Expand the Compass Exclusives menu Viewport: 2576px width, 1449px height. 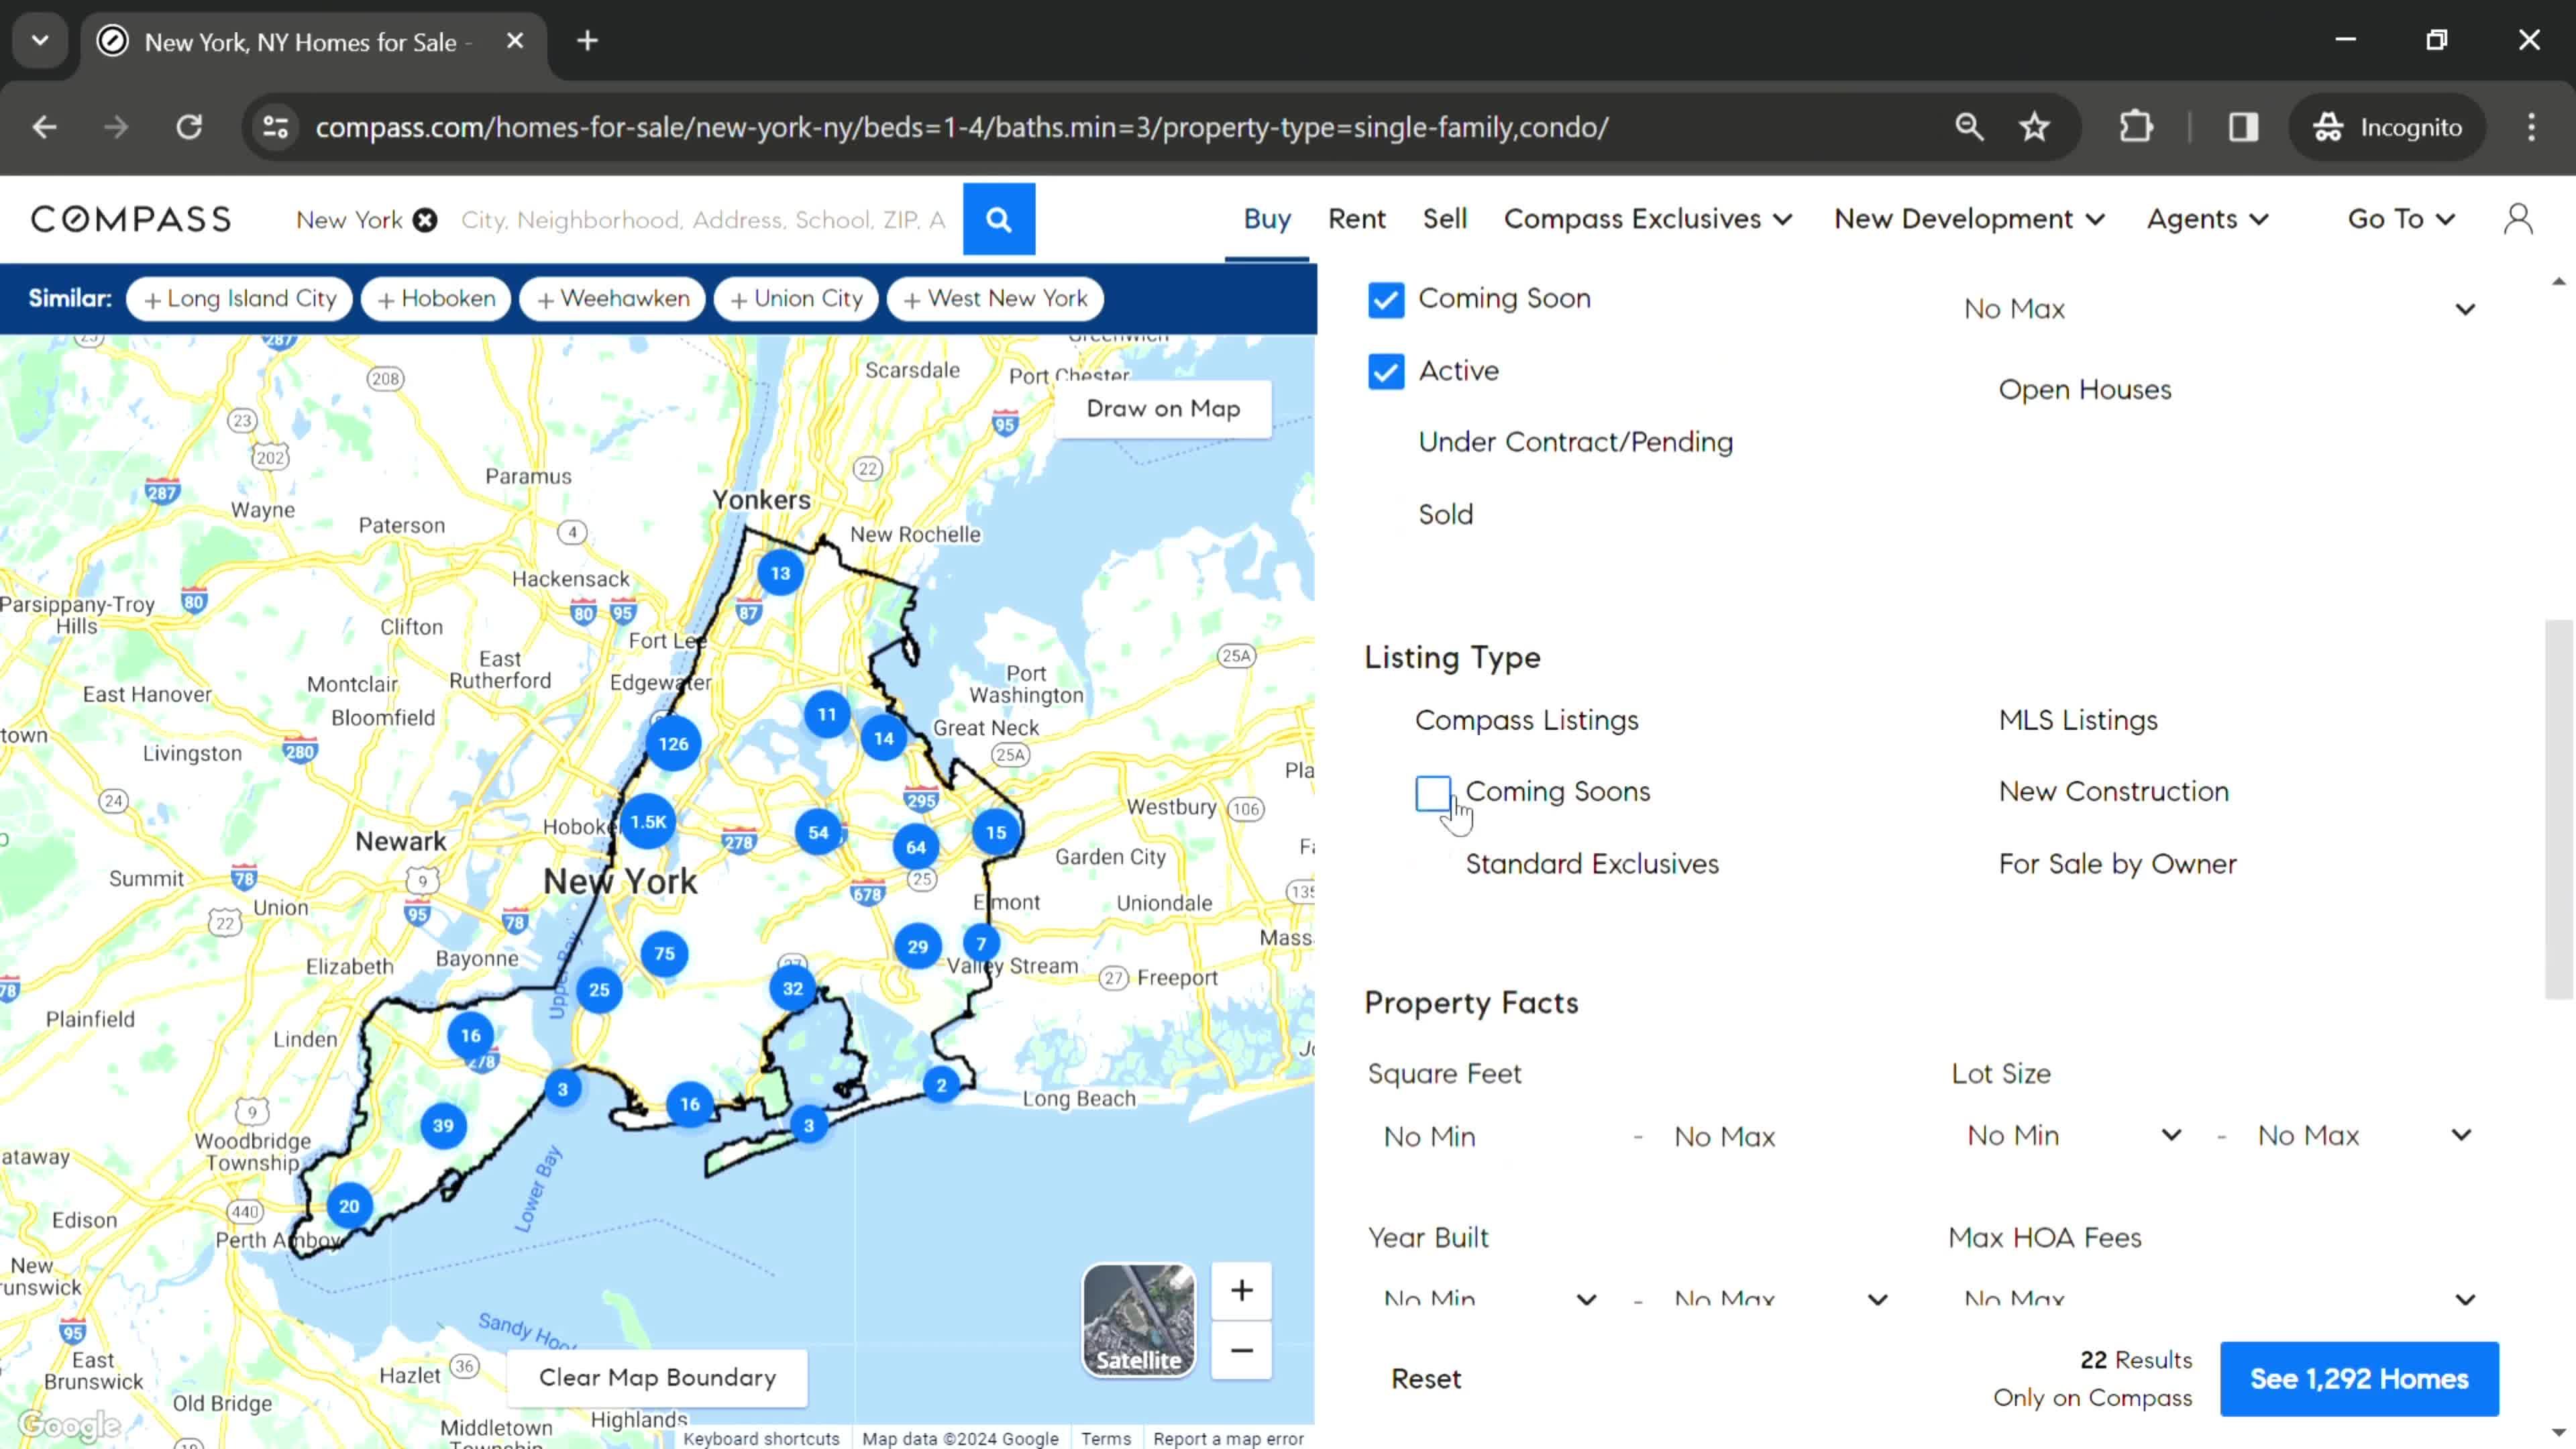coord(1648,219)
